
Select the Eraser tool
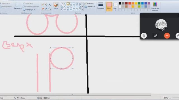pos(43,9)
